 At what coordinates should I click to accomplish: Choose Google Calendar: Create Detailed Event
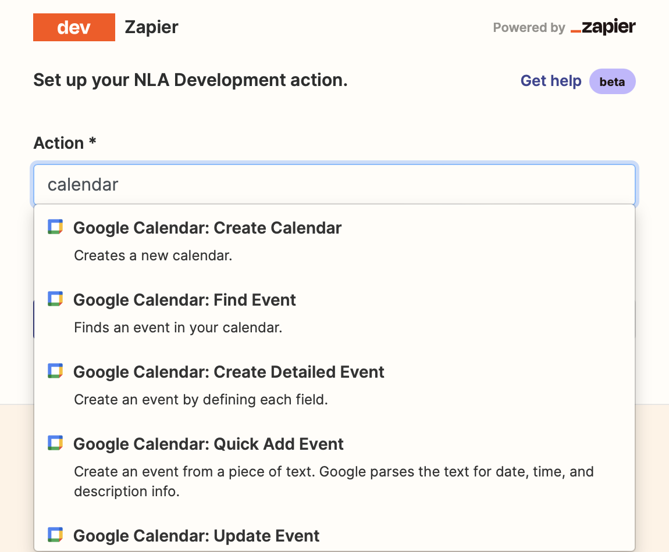[334, 385]
